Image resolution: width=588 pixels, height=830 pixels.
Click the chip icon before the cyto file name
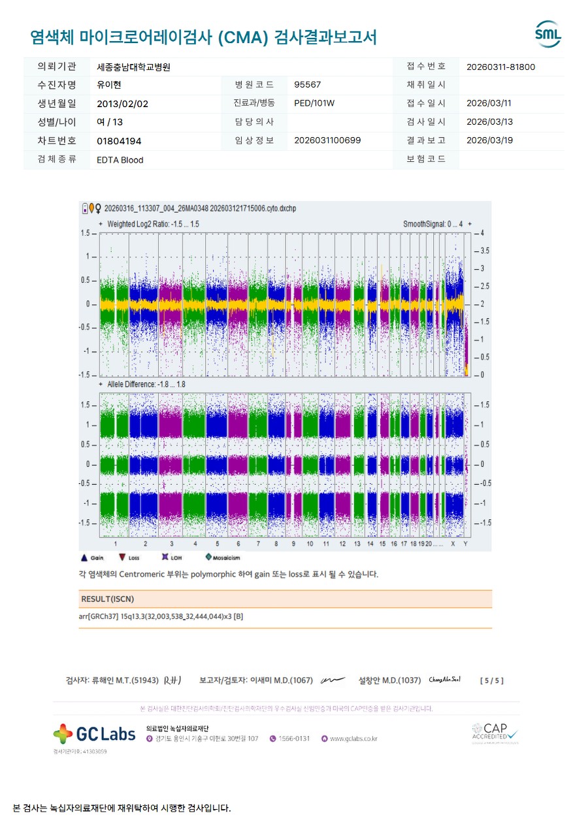pos(84,209)
